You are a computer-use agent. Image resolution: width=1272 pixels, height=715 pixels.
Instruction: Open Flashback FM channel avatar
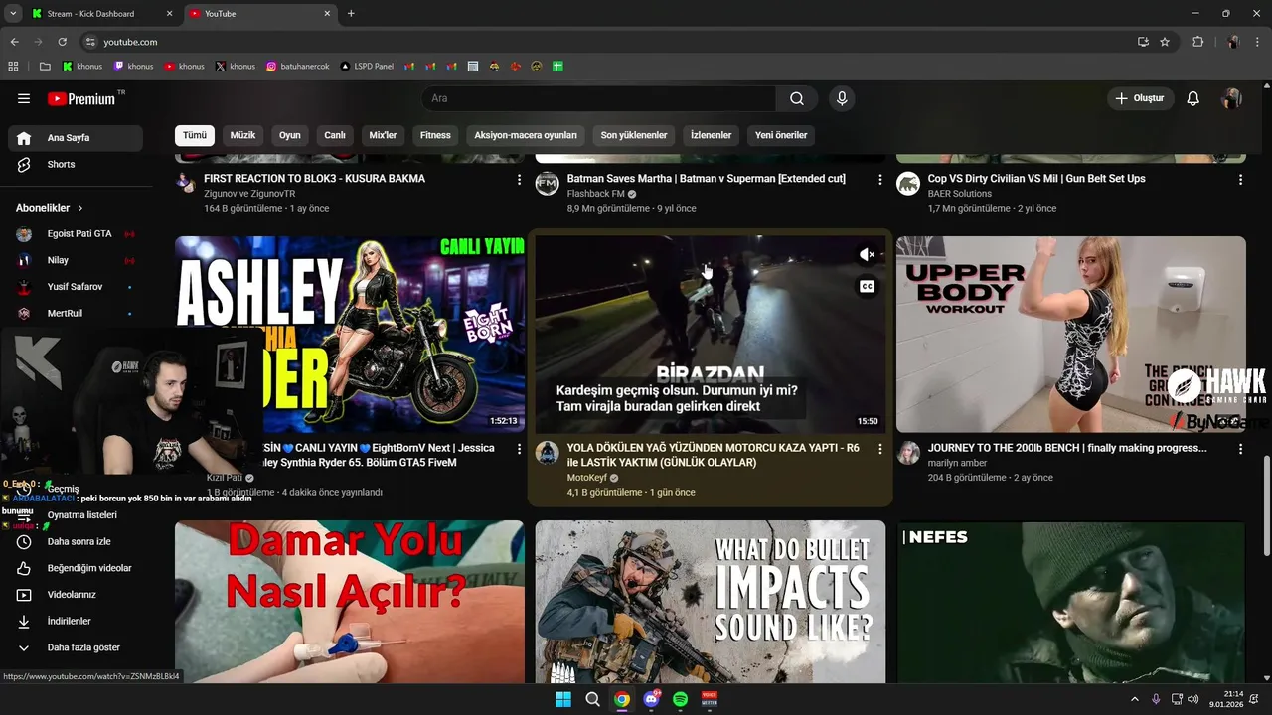point(548,184)
